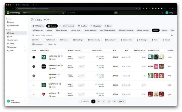Viewport: 182px width, 112px height.
Task: Select the All Categories tab
Action: pos(38,30)
